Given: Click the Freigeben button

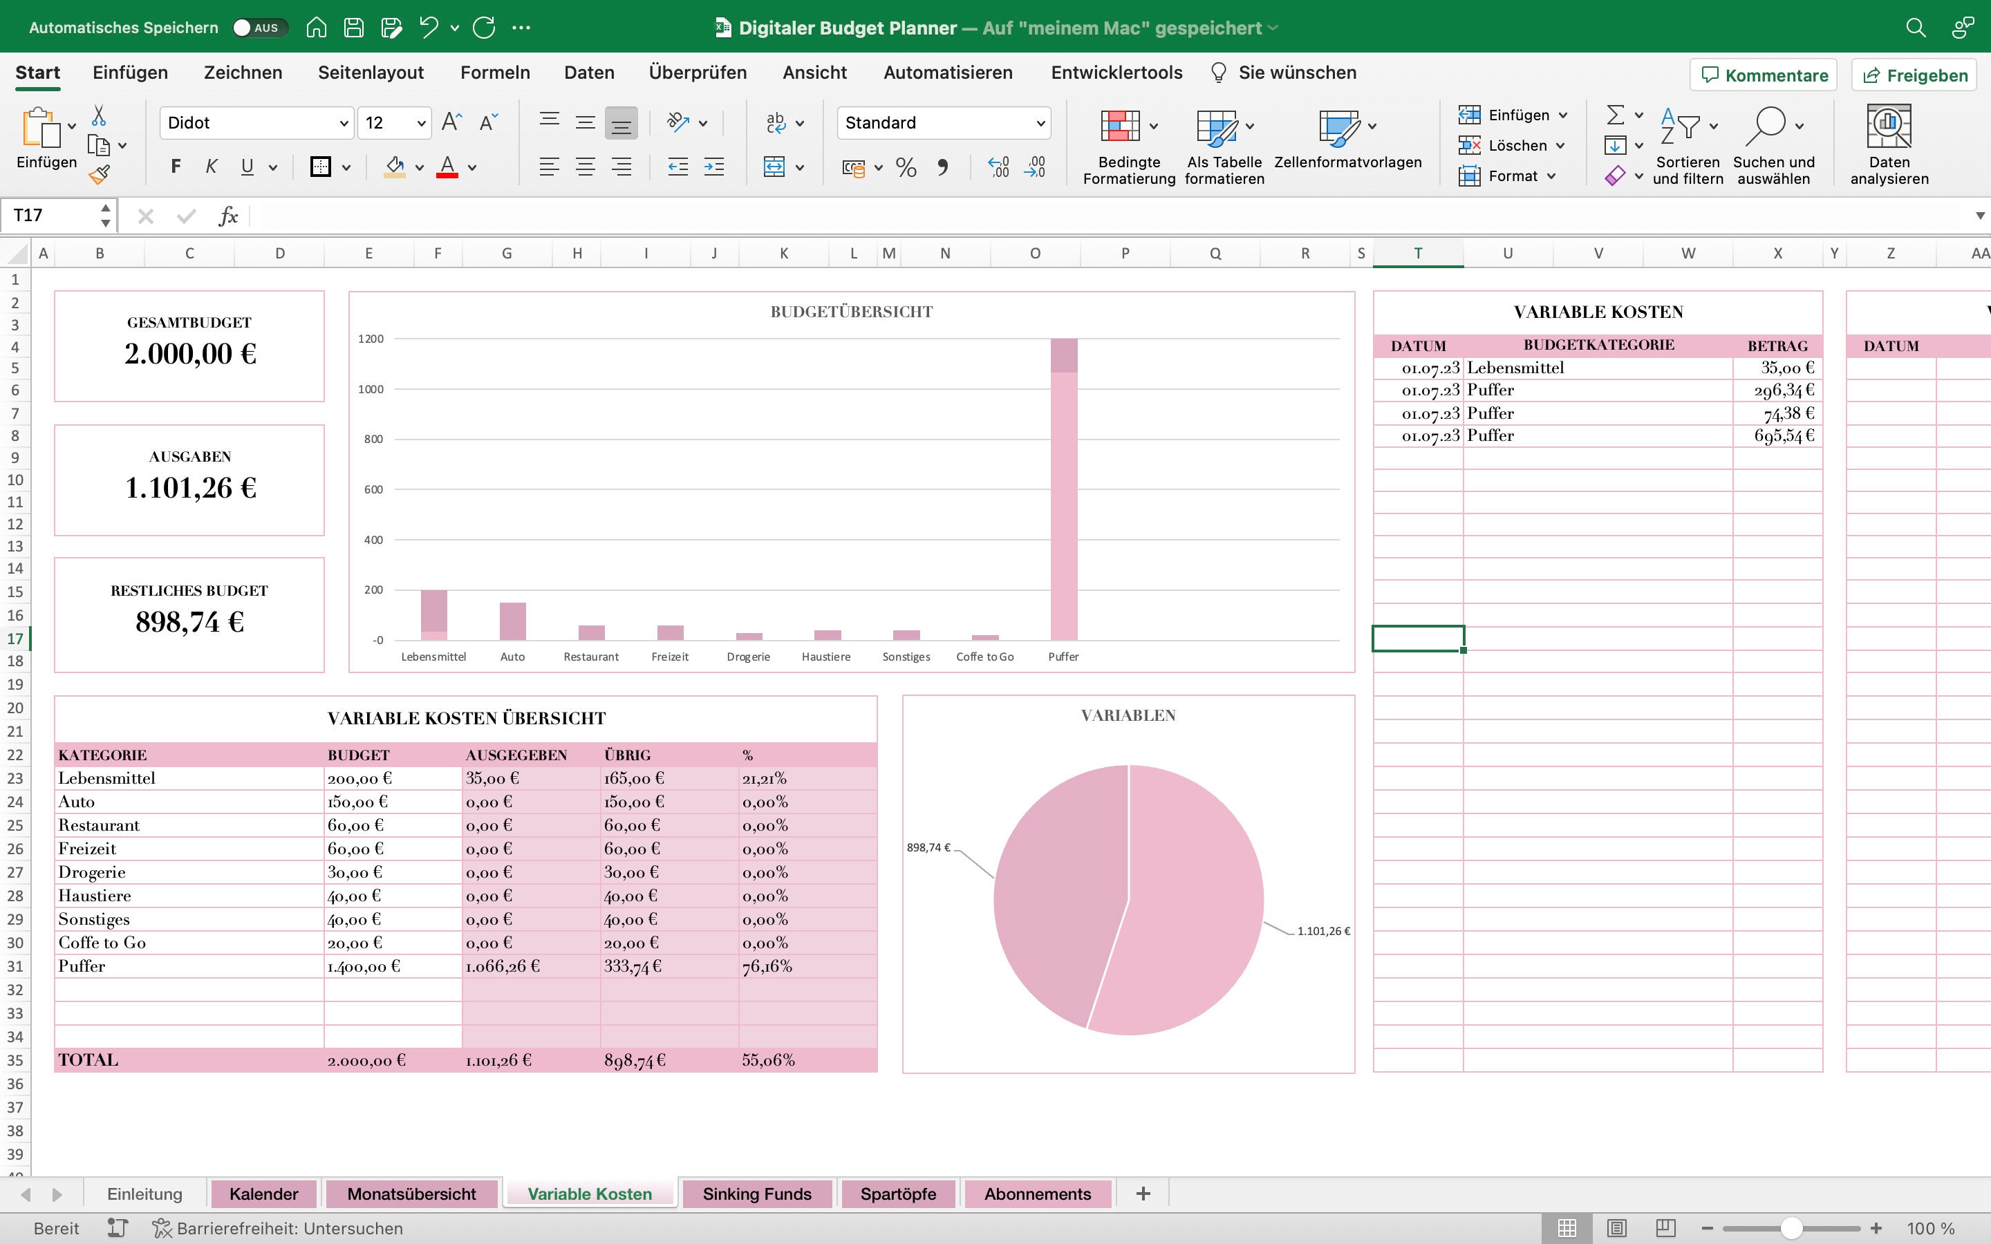Looking at the screenshot, I should (x=1914, y=75).
